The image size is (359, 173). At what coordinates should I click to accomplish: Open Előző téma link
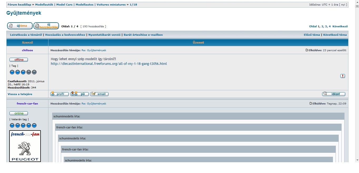(x=312, y=35)
